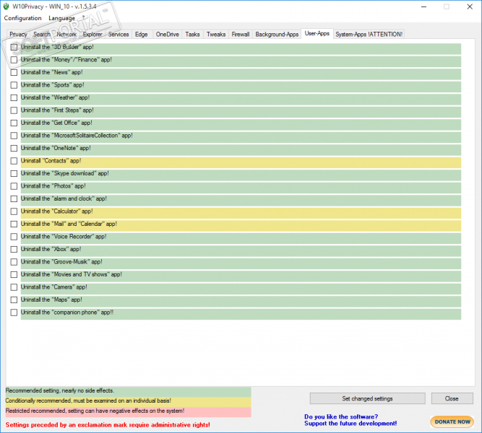Go to the Background-Apps tab
The height and width of the screenshot is (433, 482).
click(277, 35)
